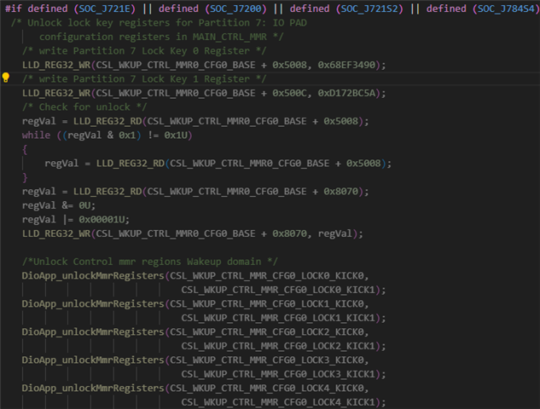540x409 pixels.
Task: Click offset 0x8070 in LLD_REG32_RD call
Action: click(x=340, y=191)
